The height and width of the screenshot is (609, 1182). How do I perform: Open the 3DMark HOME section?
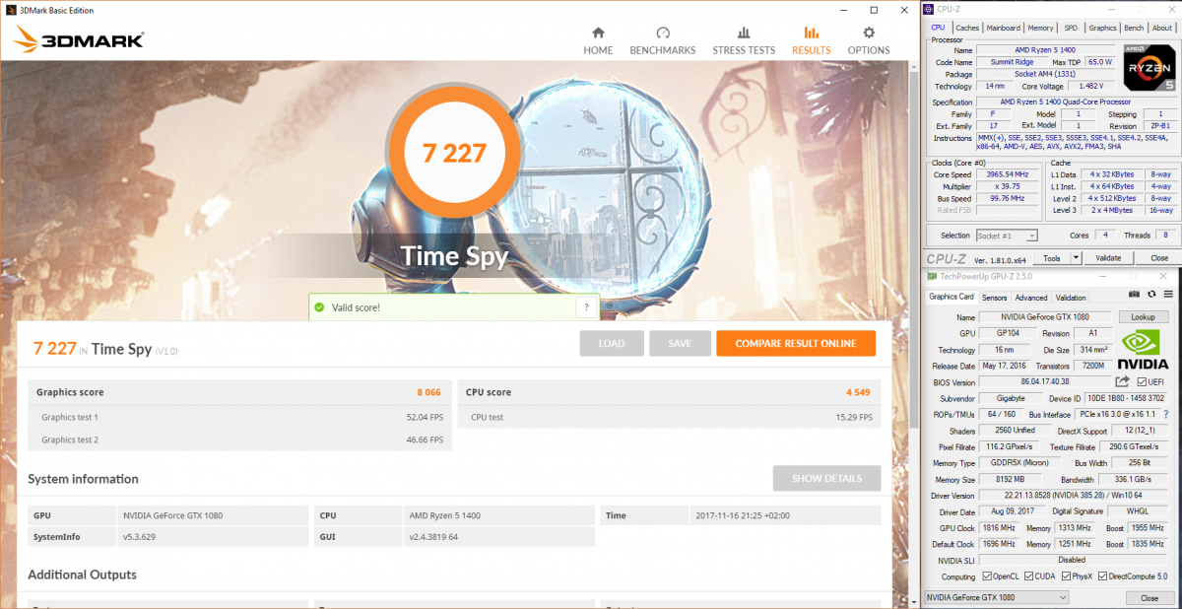[598, 40]
